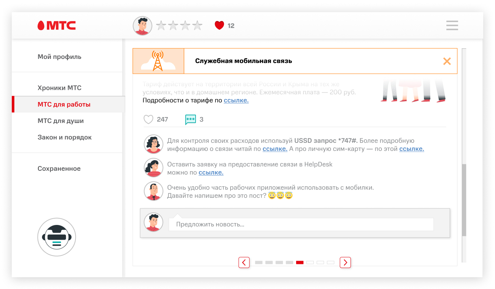The height and width of the screenshot is (289, 495).
Task: Click the USSD запрос *747# text
Action: point(326,141)
